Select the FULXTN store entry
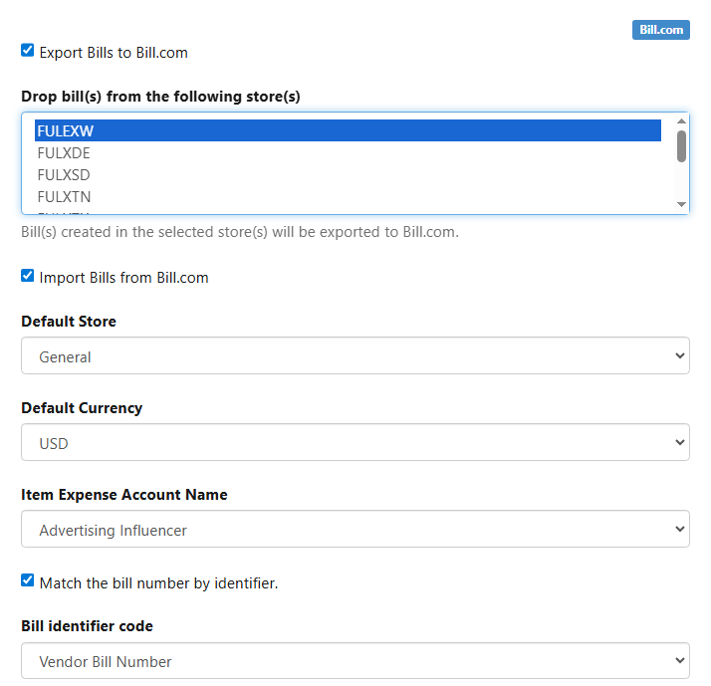The image size is (711, 686). [x=348, y=196]
